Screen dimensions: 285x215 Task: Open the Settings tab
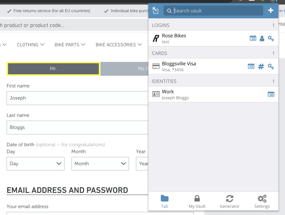point(262,201)
